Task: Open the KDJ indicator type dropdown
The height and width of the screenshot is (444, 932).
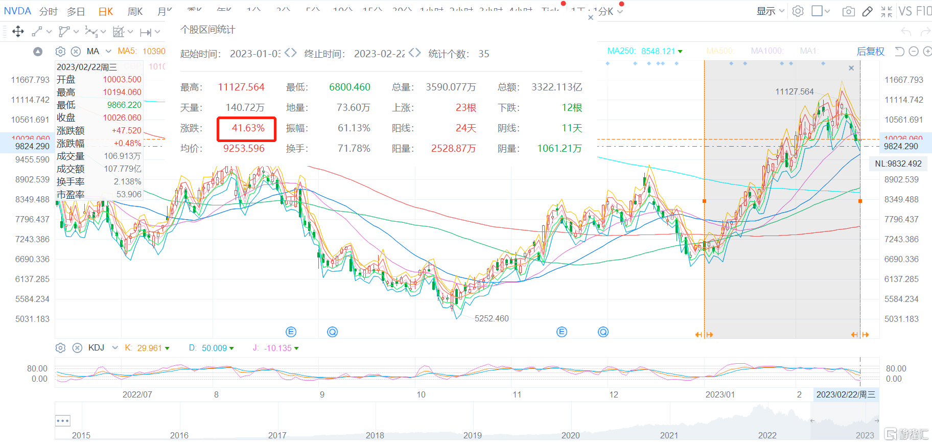Action: pos(115,347)
